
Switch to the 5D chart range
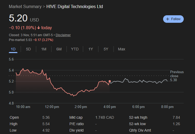tap(28, 49)
